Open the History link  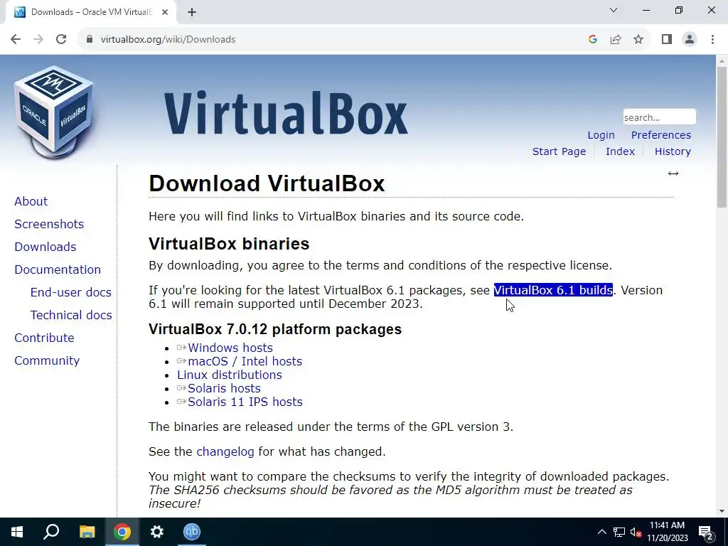point(673,151)
